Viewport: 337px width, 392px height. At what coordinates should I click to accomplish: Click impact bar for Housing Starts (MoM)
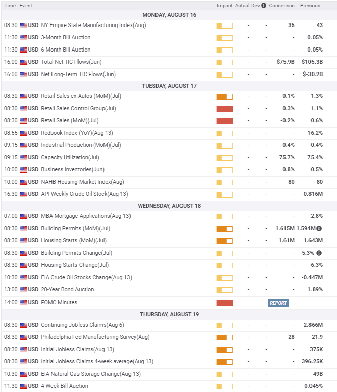pos(225,241)
